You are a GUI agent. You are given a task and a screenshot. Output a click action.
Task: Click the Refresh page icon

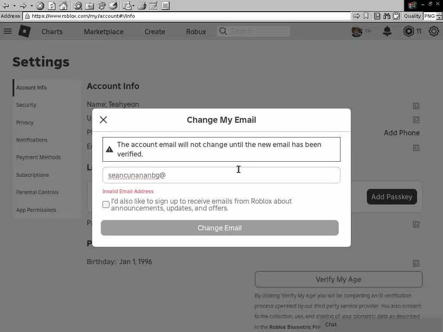pyautogui.click(x=52, y=6)
